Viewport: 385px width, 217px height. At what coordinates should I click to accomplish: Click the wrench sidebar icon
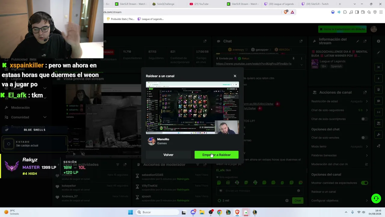coord(379,135)
